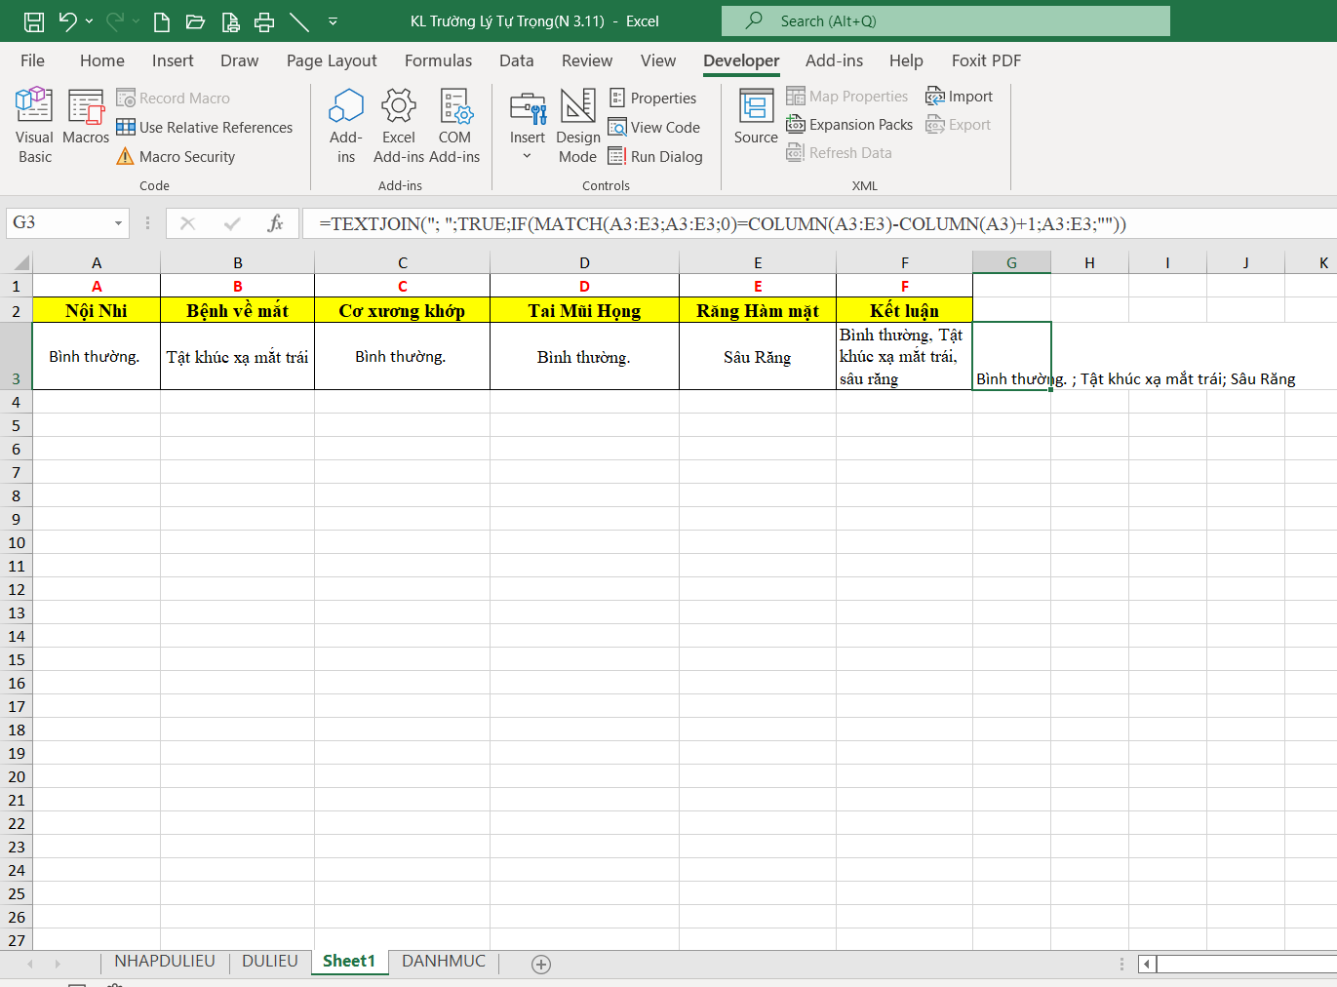Click the Save icon in title bar
Screen dimensions: 1337x987
(x=34, y=21)
